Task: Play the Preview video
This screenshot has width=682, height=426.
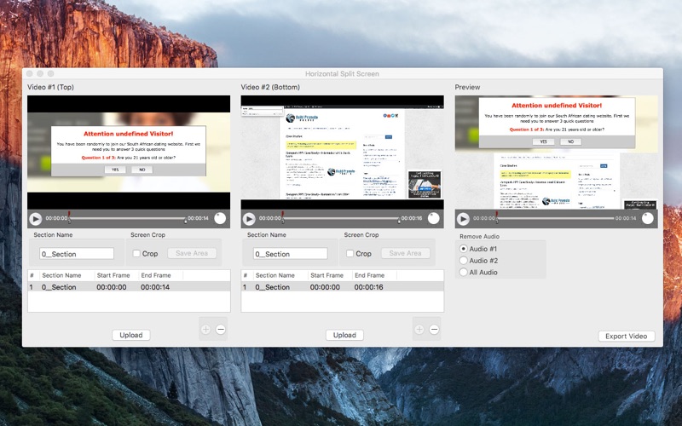Action: tap(463, 219)
